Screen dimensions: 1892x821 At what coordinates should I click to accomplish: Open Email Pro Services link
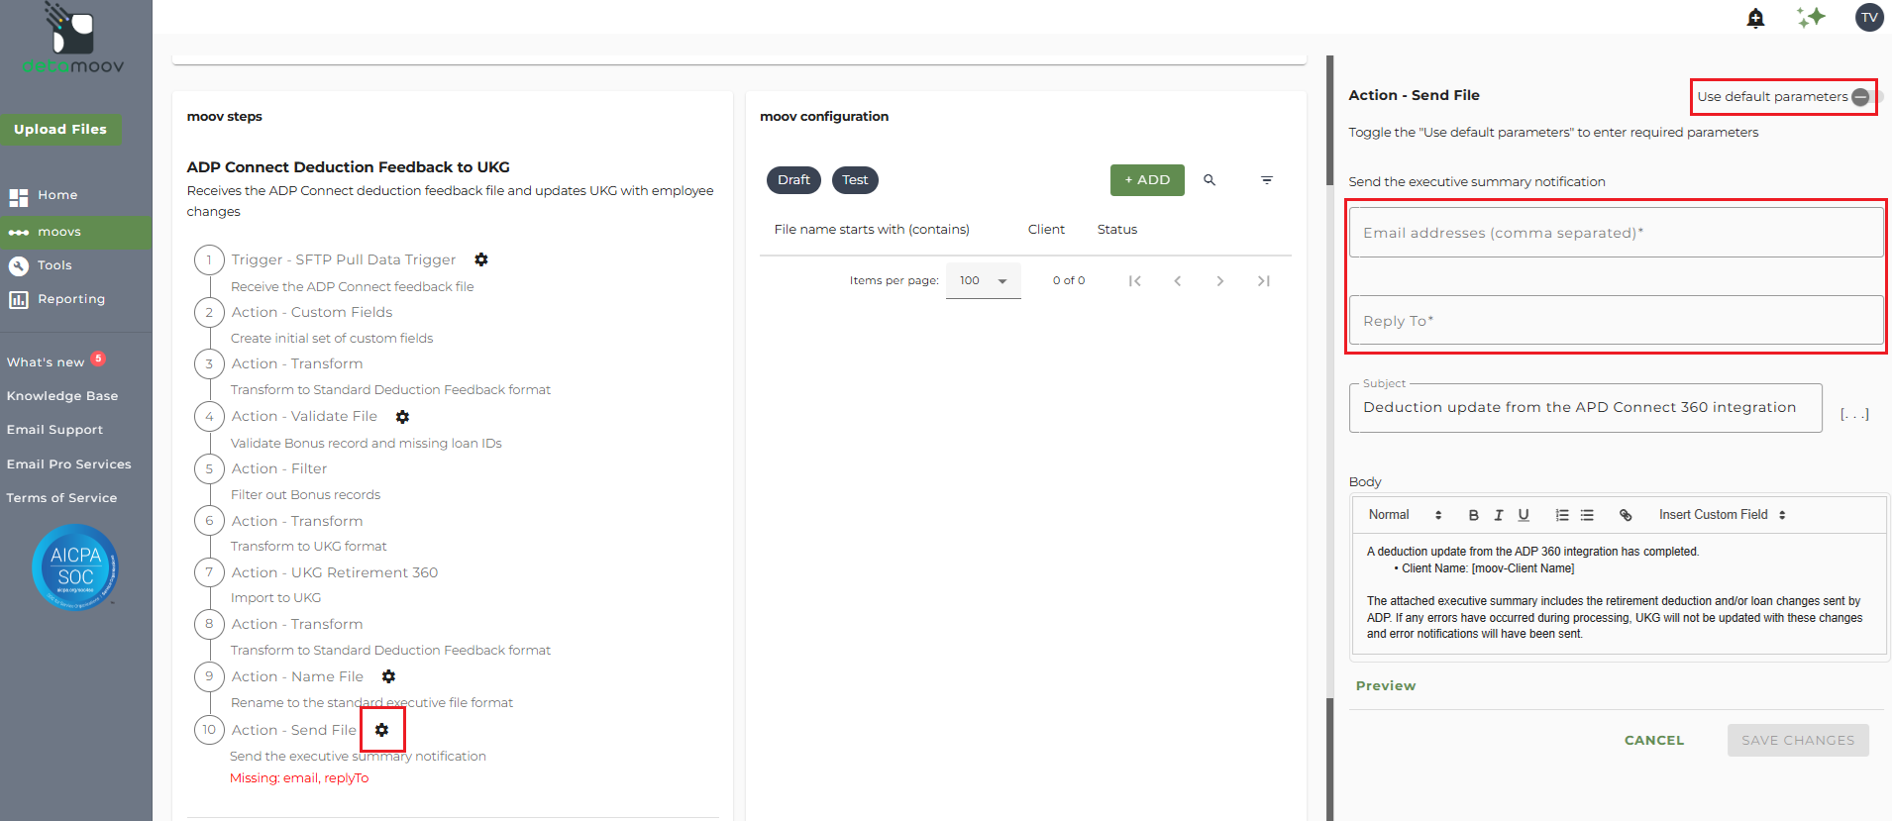68,464
